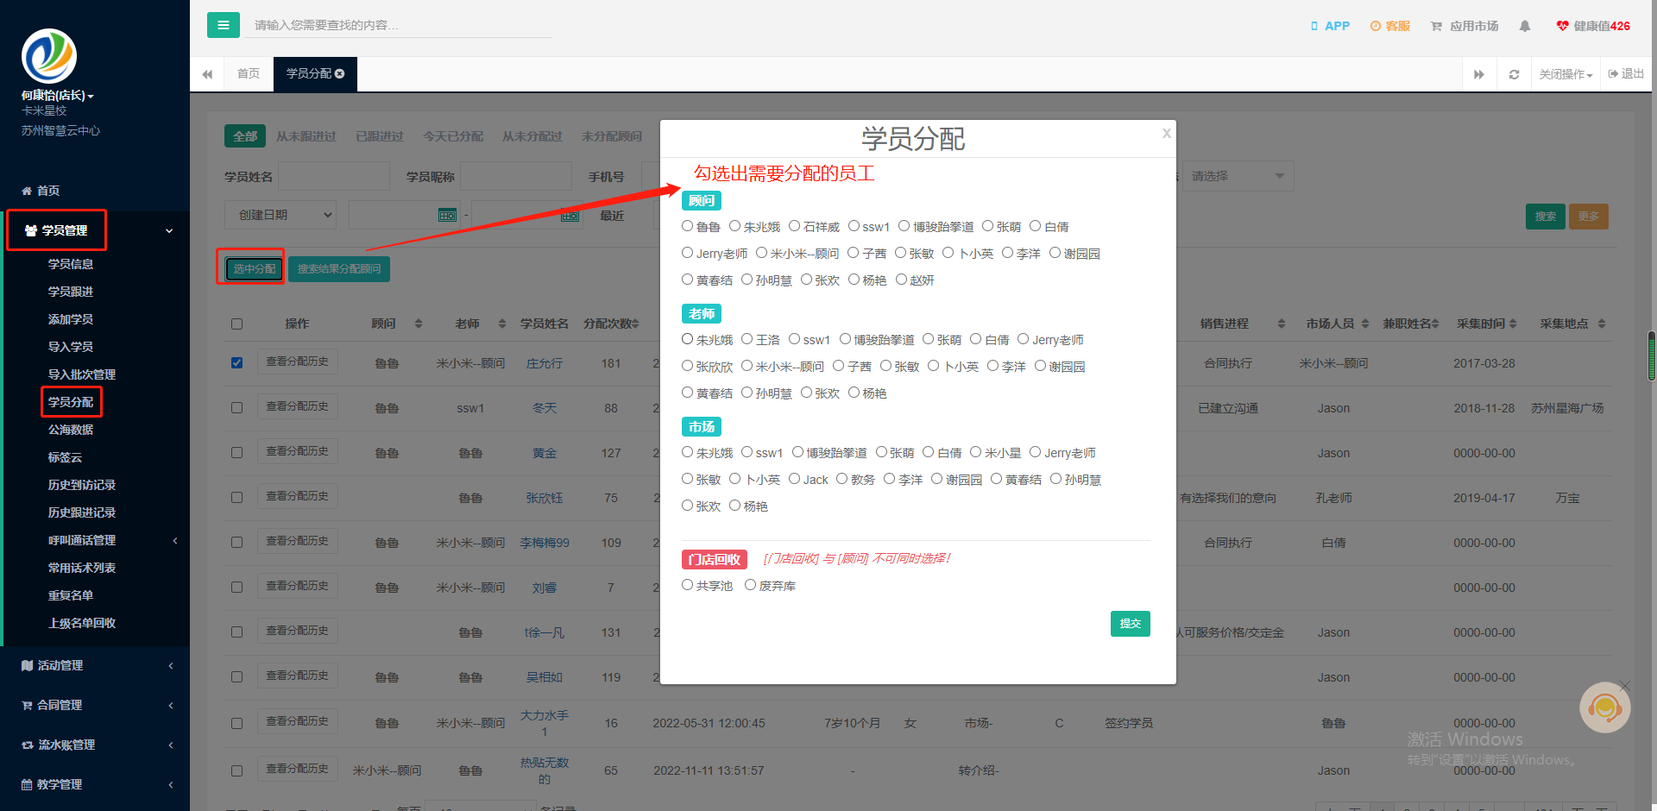Screen dimensions: 1657x811
Task: Click the 退出 logout link
Action: tap(1626, 74)
